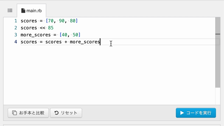The height and width of the screenshot is (126, 224).
Task: Click line number 1 in gutter
Action: 16,21
